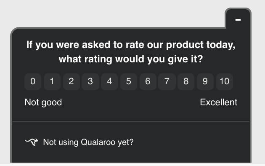Screen dimensions: 265x166
Task: Give the top rating of 10
Action: coord(225,82)
